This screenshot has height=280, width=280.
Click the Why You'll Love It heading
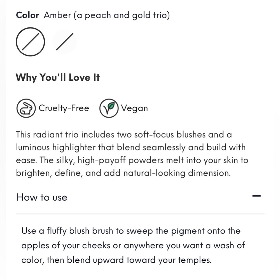(x=58, y=78)
